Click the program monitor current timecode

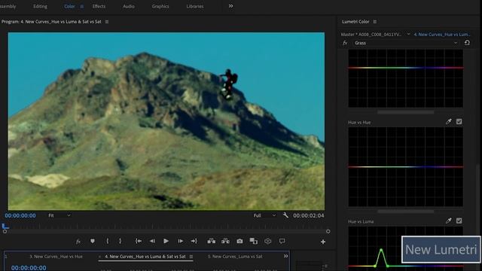[20, 216]
